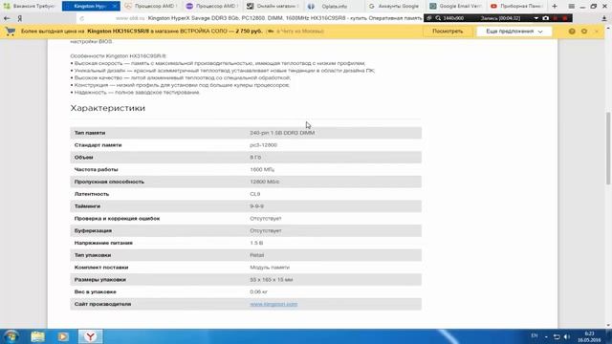Click the 'Тип памяти' row label
This screenshot has width=612, height=344.
pyautogui.click(x=90, y=133)
